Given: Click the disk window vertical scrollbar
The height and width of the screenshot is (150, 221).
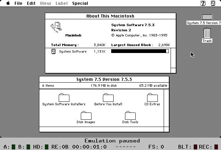Looking at the screenshot, I should [x=166, y=108].
